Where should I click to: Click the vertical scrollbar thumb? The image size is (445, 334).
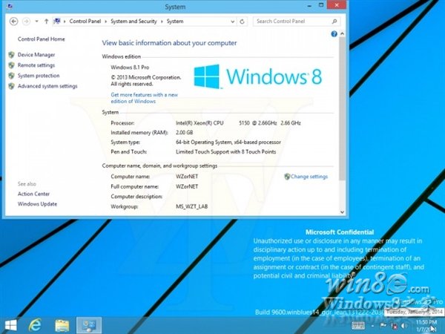click(x=342, y=108)
